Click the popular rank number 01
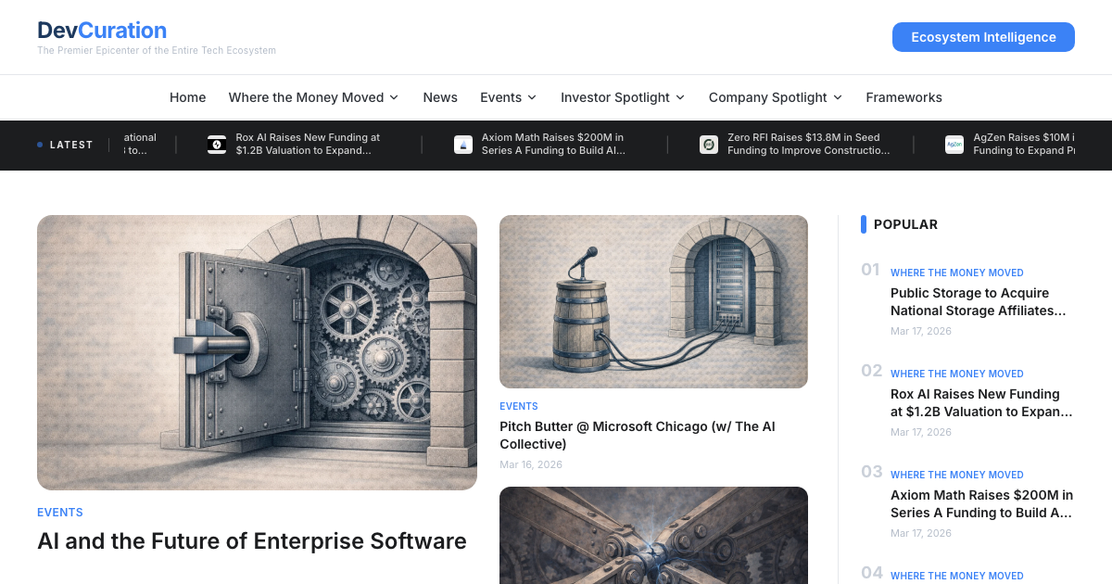The width and height of the screenshot is (1112, 584). [870, 270]
